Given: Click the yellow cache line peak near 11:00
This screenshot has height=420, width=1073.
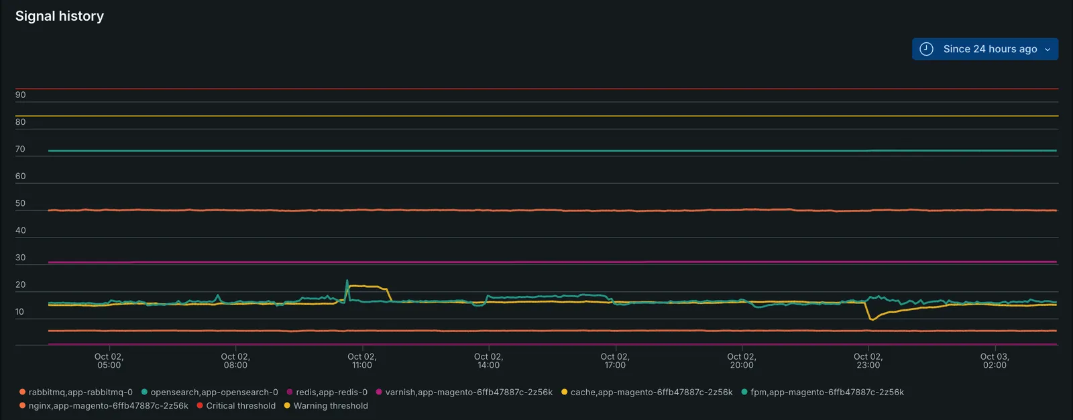Looking at the screenshot, I should click(x=368, y=286).
